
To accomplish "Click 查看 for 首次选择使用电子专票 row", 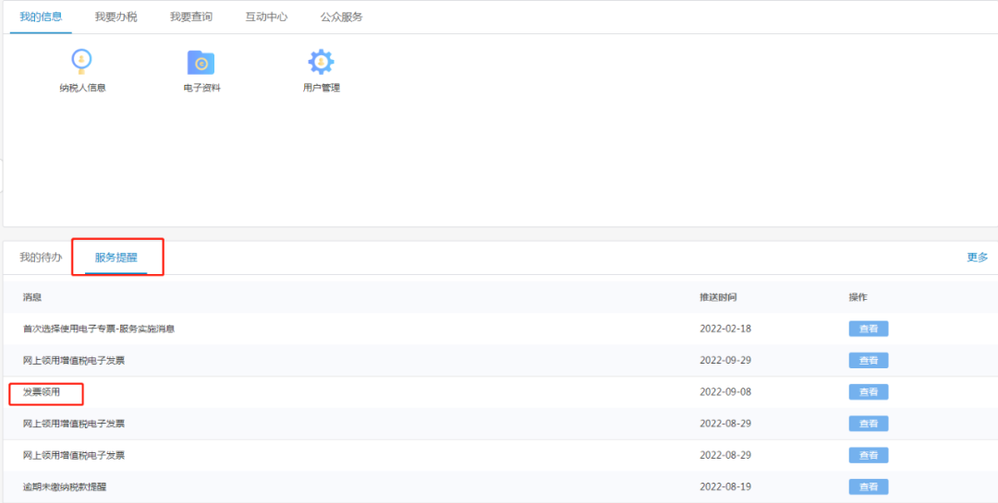I will pyautogui.click(x=868, y=329).
